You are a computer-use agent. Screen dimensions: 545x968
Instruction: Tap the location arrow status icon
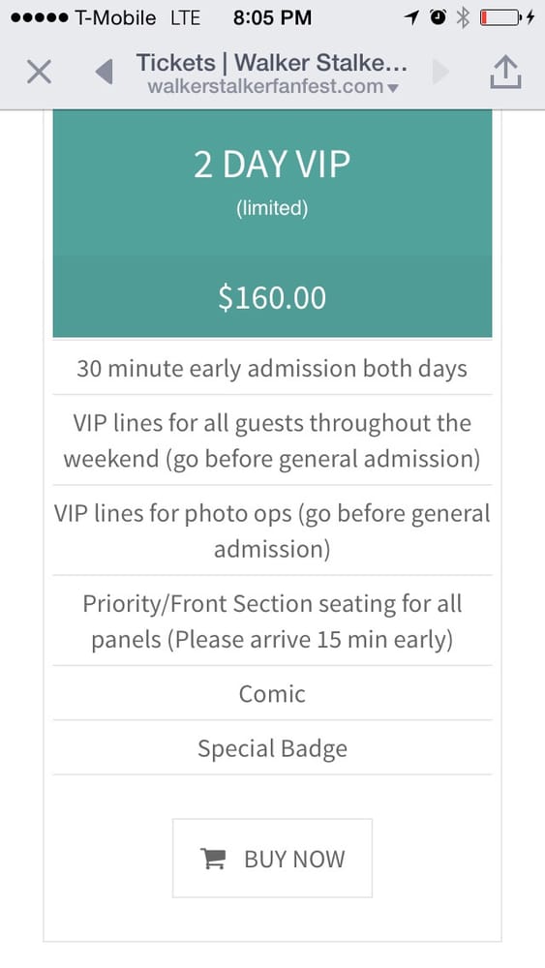coord(412,17)
